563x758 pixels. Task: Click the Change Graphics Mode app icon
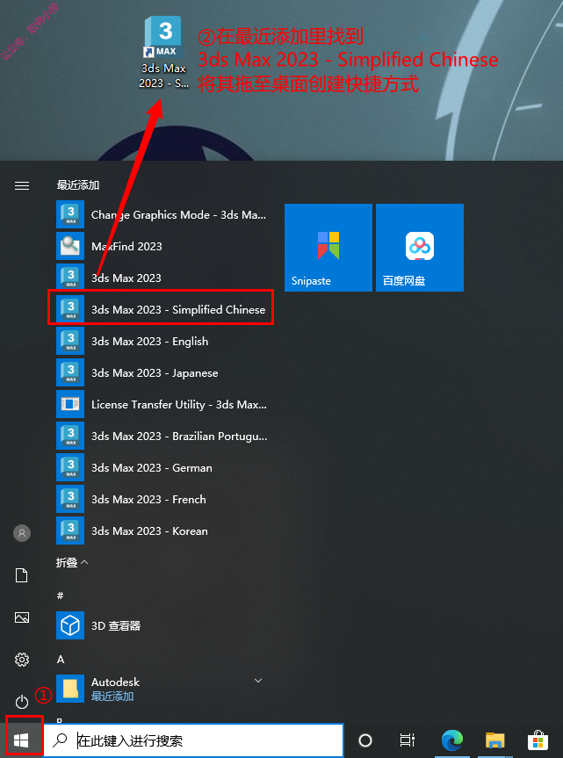(70, 214)
